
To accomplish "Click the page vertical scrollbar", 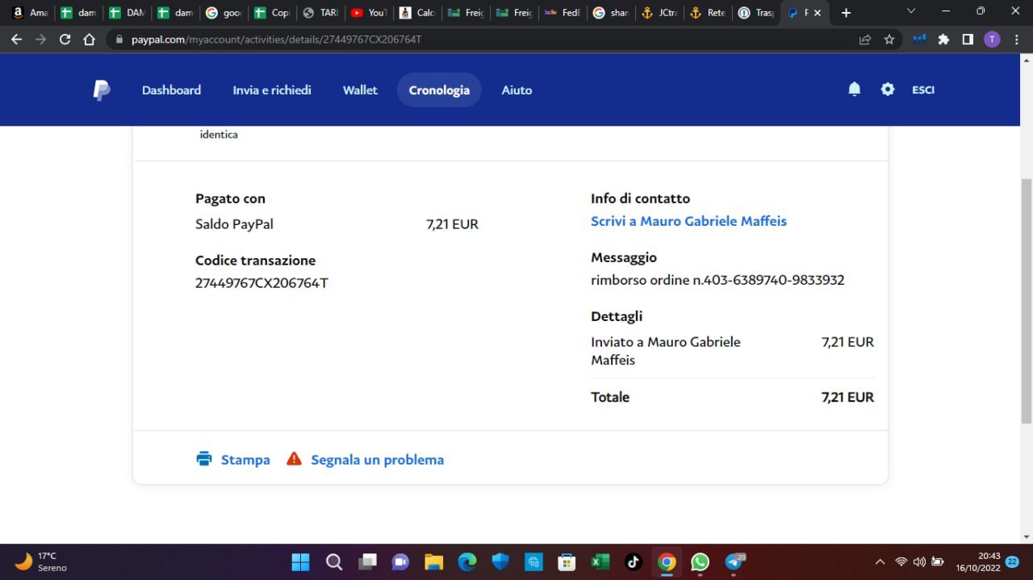I will pyautogui.click(x=1027, y=298).
